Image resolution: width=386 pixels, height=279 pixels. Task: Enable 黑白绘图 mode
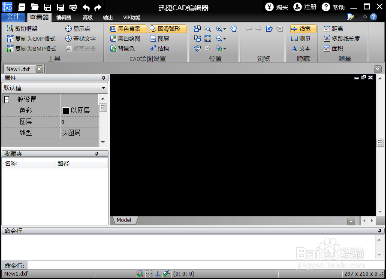pos(125,39)
